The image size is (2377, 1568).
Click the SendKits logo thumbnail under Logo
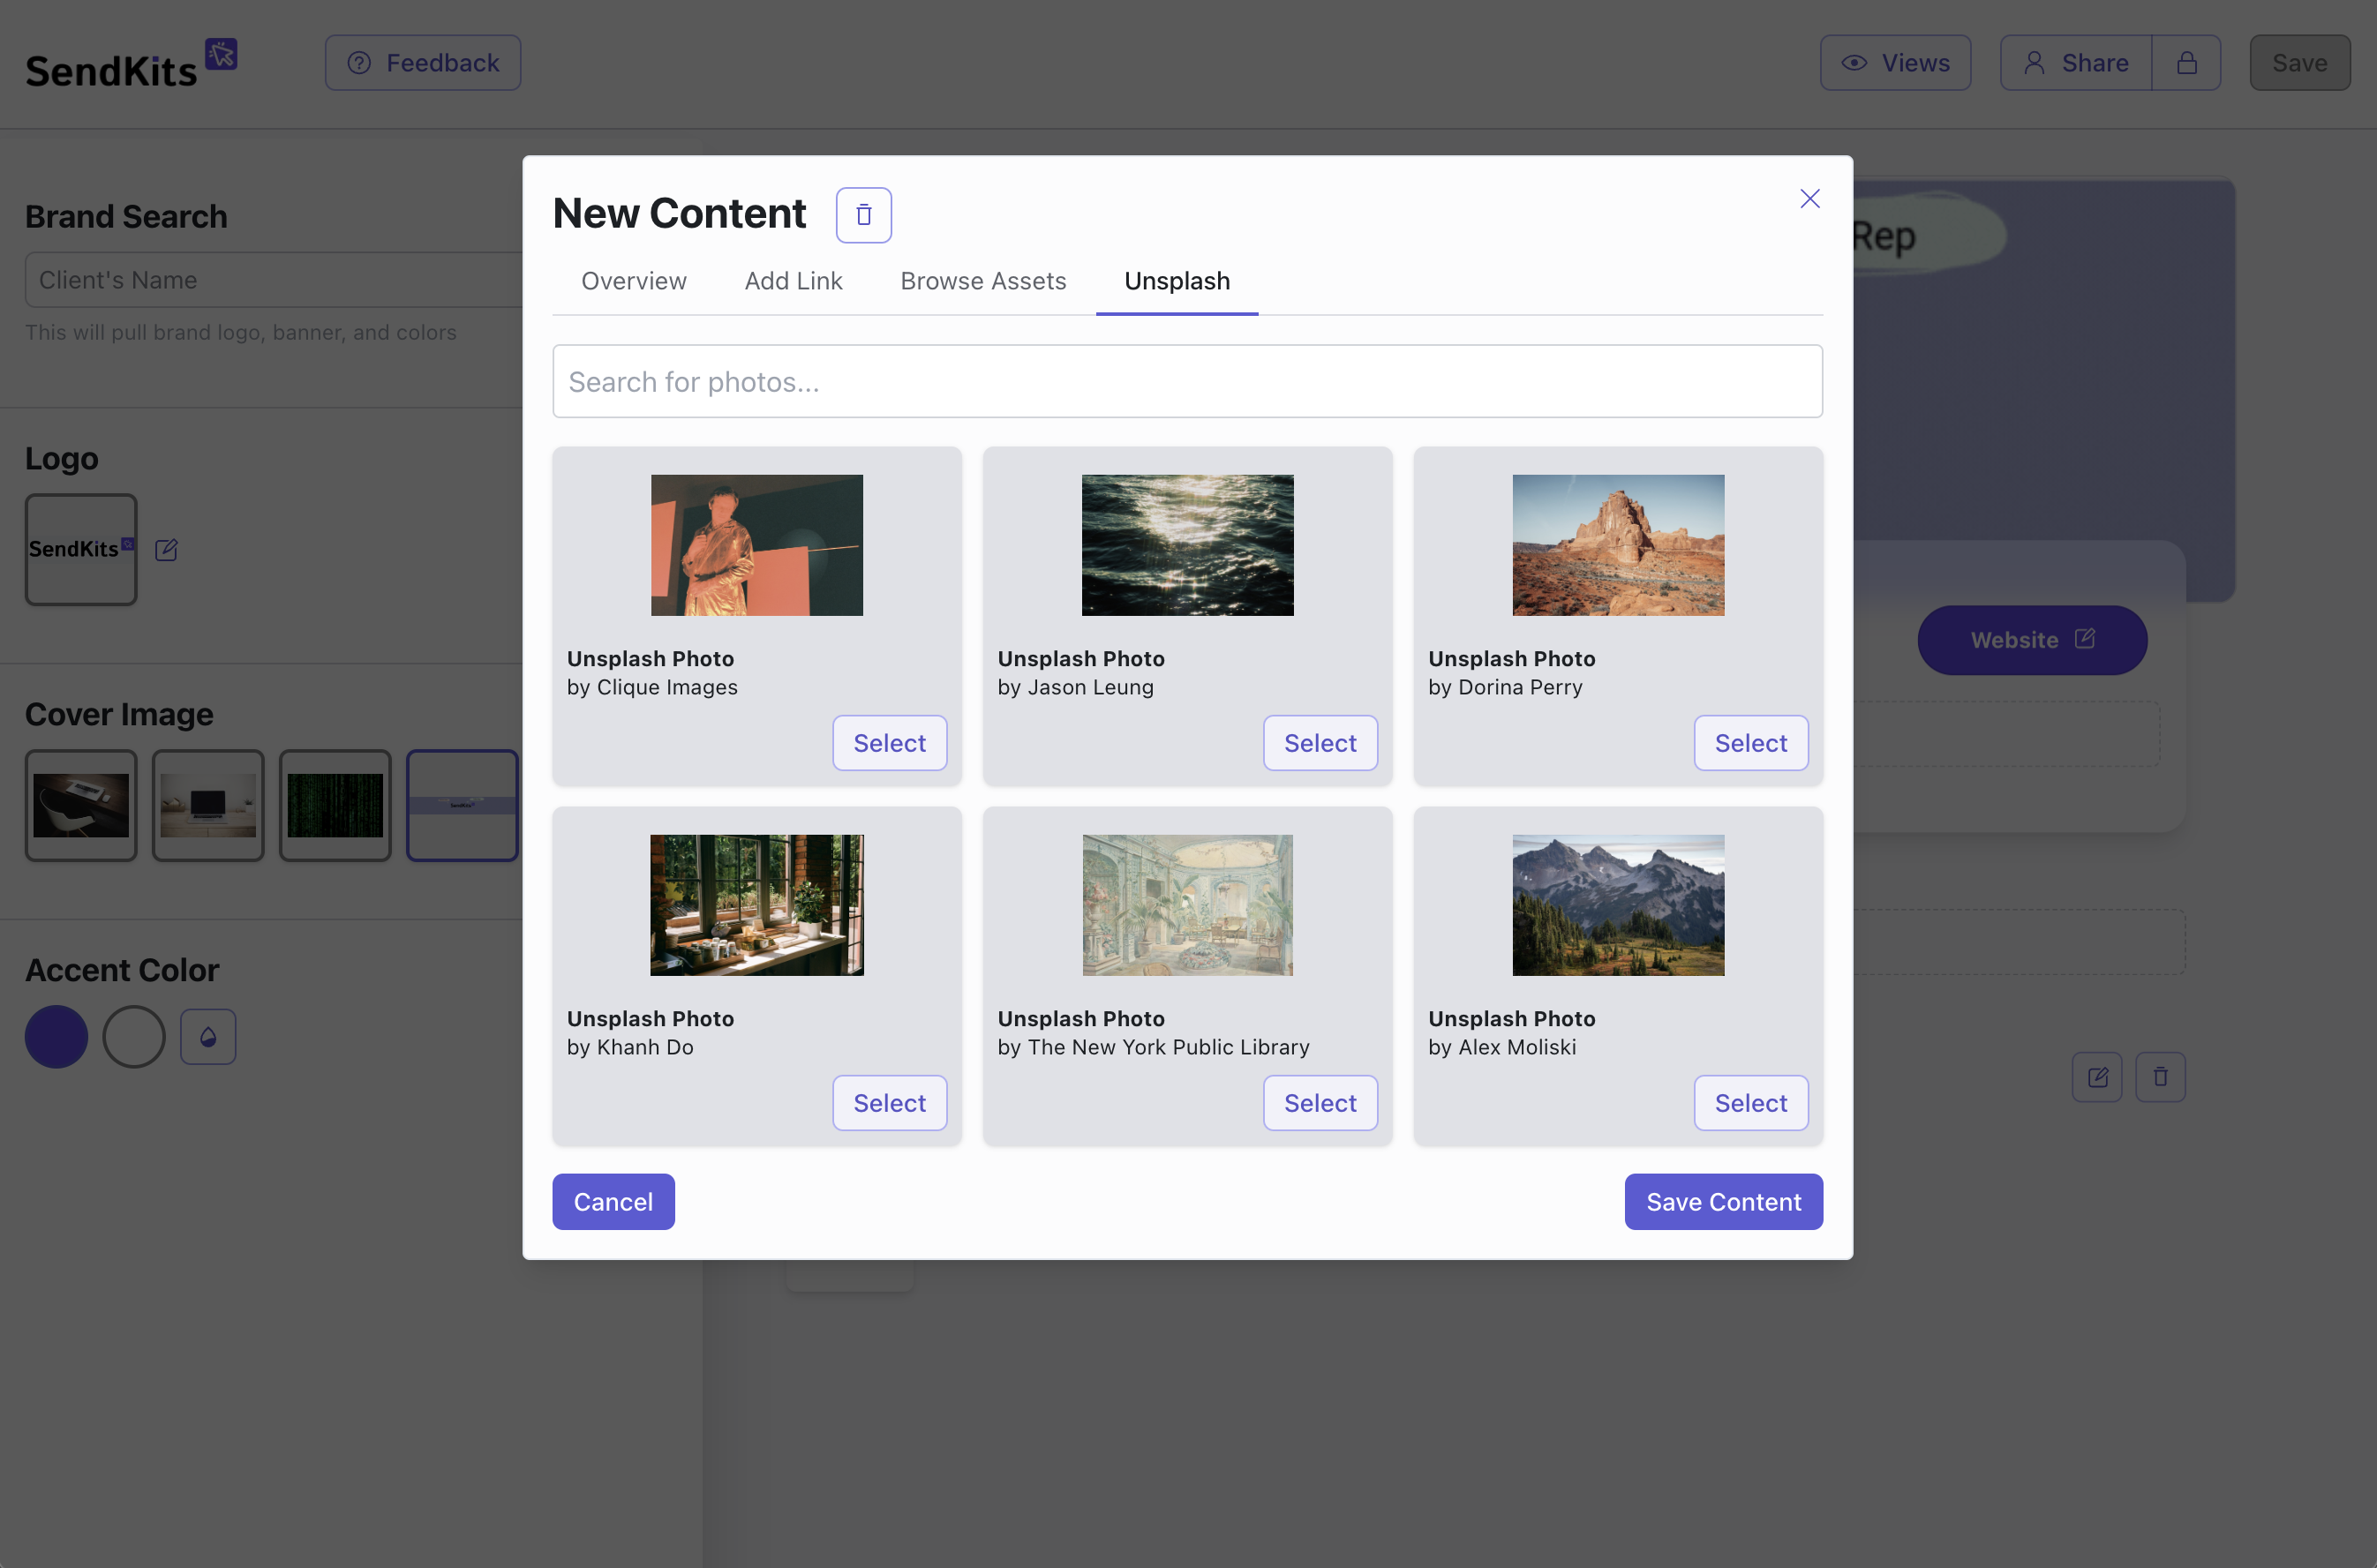81,549
